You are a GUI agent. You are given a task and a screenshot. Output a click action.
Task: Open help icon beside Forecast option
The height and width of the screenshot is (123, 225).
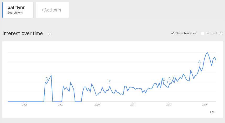coord(221,33)
